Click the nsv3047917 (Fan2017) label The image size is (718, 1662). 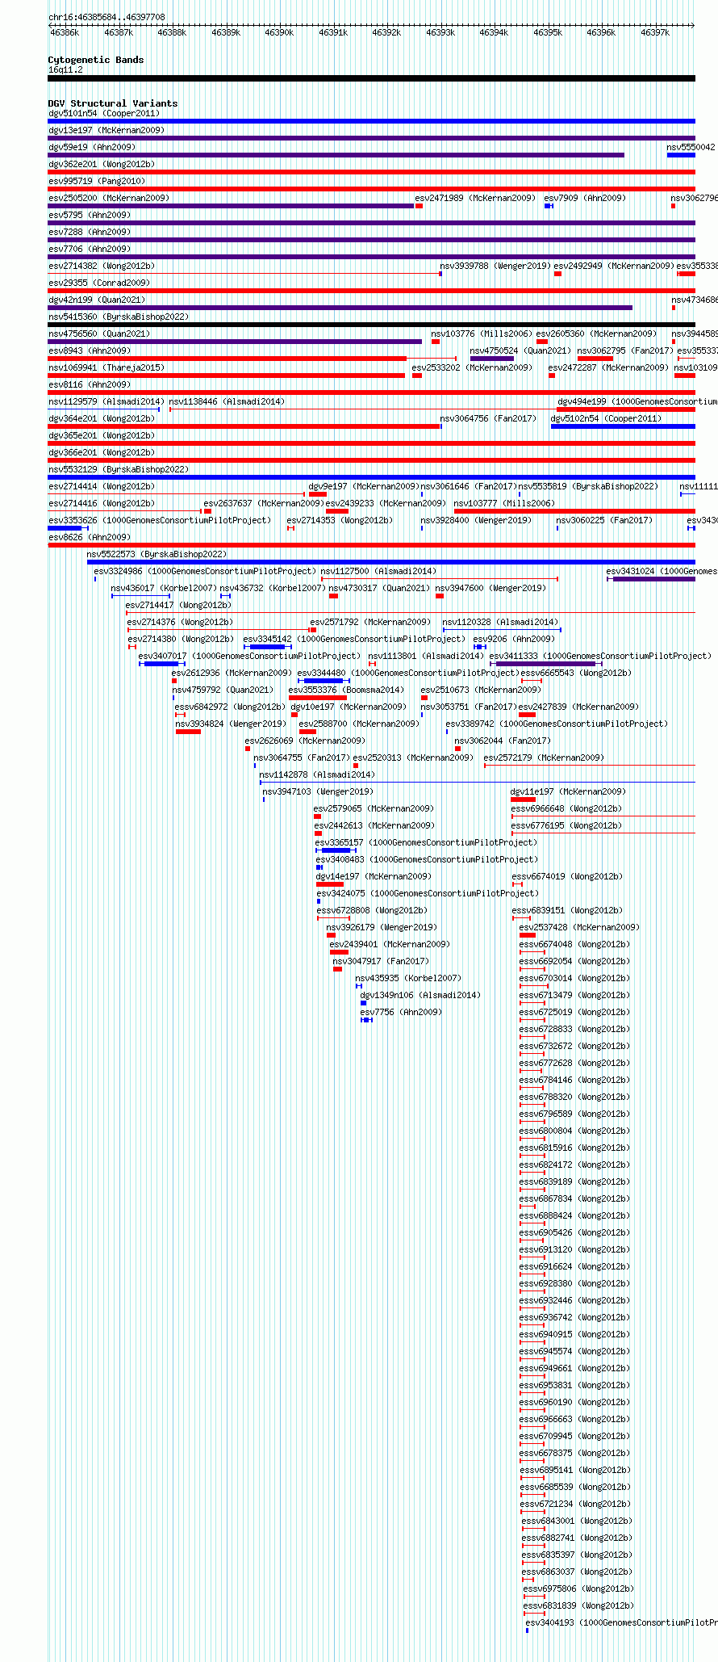click(381, 961)
